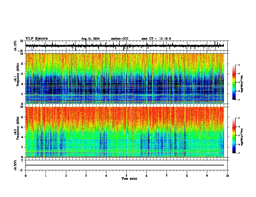Click time axis tick label "3"
This screenshot has height=197, width=256.
pyautogui.click(x=86, y=176)
